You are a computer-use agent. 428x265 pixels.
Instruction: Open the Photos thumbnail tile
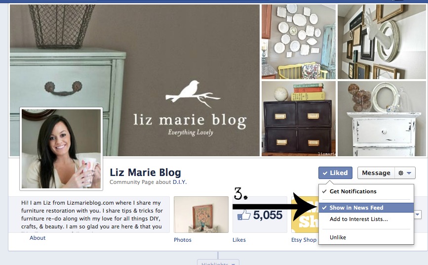pyautogui.click(x=201, y=215)
